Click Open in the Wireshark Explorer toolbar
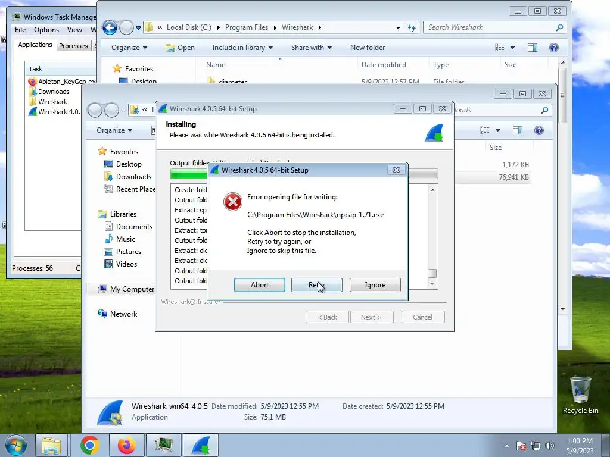610x457 pixels. pyautogui.click(x=180, y=48)
